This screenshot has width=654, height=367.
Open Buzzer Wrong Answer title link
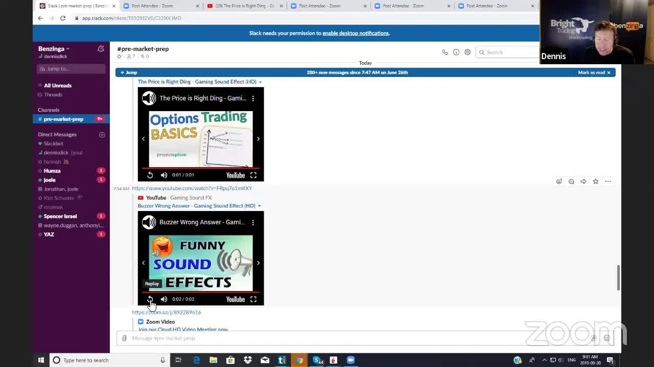click(x=196, y=206)
